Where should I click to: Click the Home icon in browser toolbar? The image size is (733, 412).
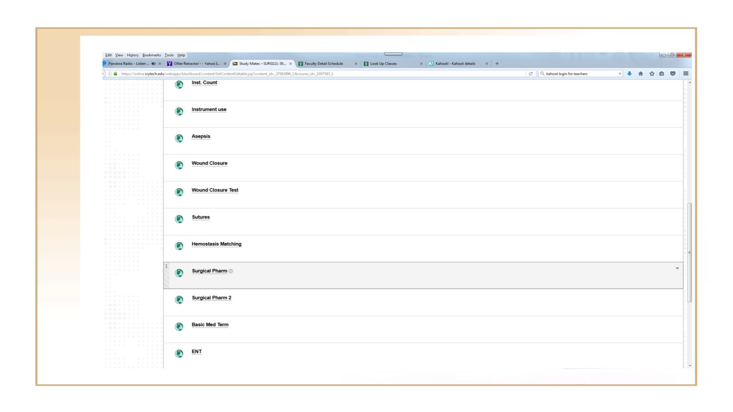pyautogui.click(x=641, y=74)
